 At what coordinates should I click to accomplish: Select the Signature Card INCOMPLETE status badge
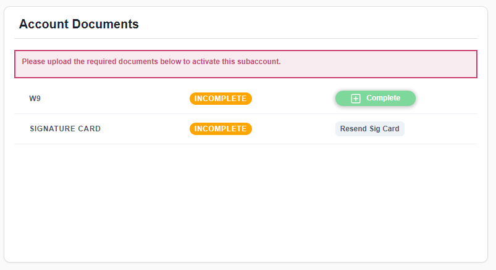(221, 129)
